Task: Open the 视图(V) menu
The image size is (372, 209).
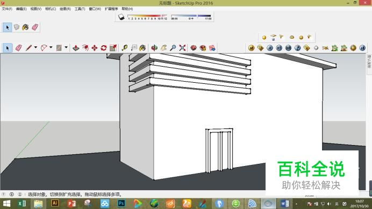Action: [36, 9]
